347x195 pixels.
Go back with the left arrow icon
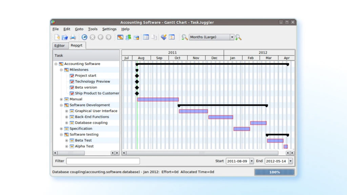[100, 37]
